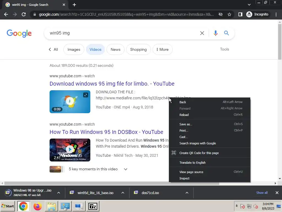Viewport: 282px width, 212px height.
Task: Click into the win95 img search field
Action: [x=122, y=33]
